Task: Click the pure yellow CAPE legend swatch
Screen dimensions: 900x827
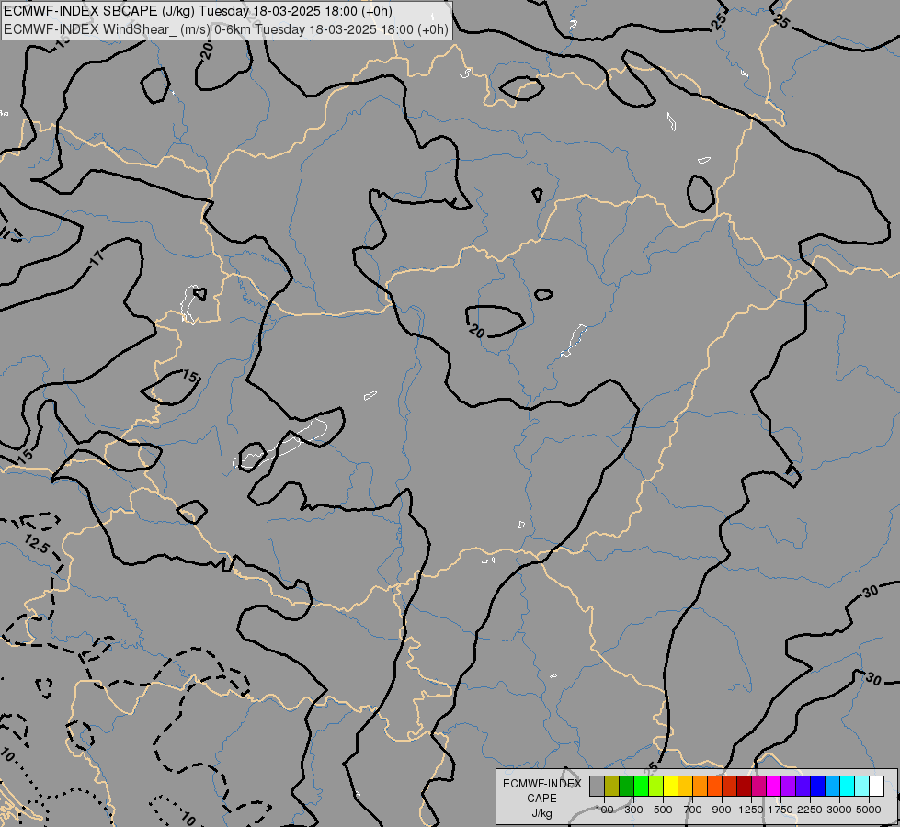Action: pyautogui.click(x=670, y=787)
